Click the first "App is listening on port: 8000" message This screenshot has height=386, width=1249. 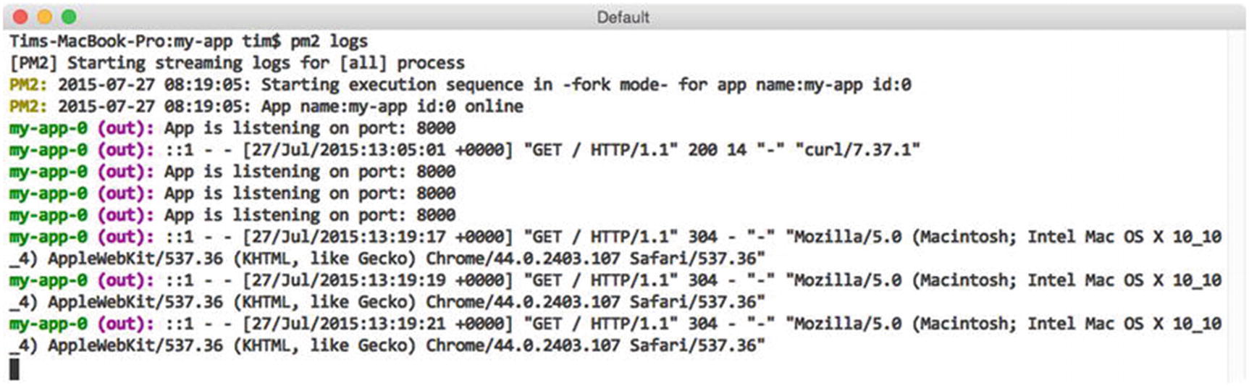point(309,128)
